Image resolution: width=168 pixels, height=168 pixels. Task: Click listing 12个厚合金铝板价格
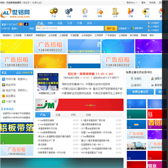click(x=91, y=128)
